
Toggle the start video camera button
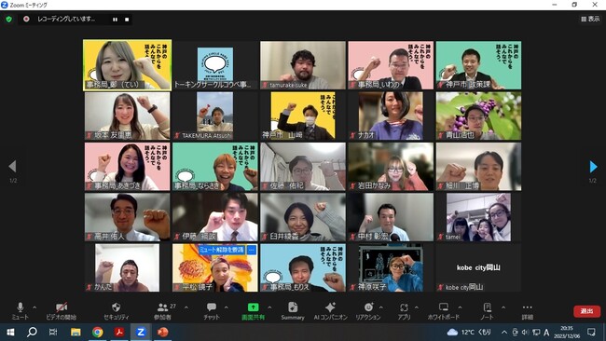tap(62, 307)
